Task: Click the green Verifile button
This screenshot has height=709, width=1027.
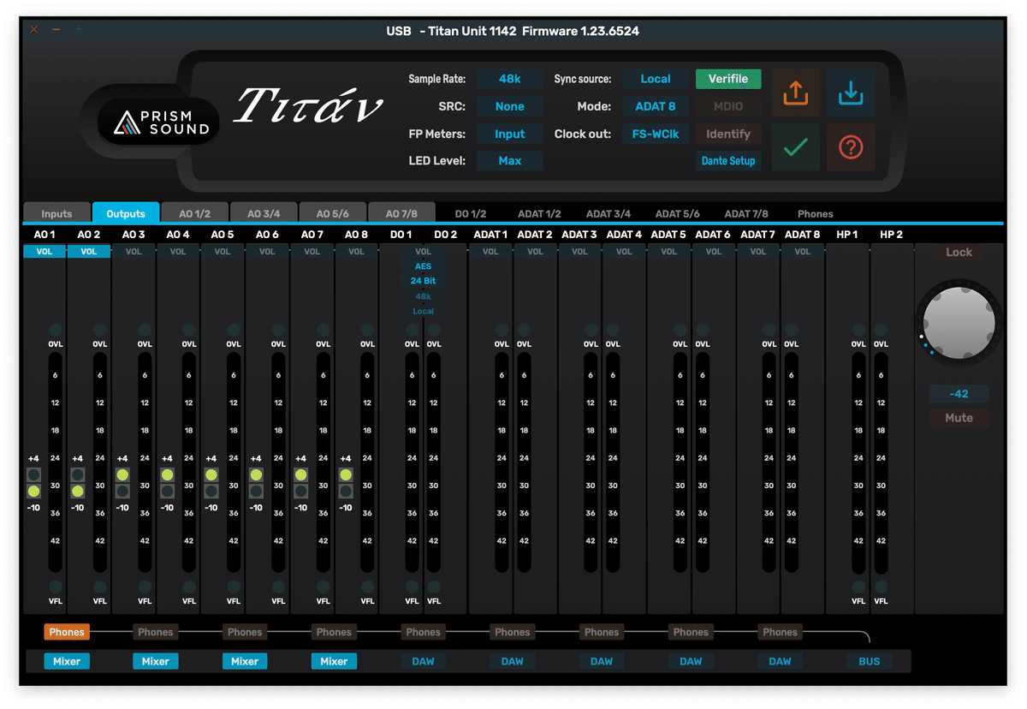Action: point(728,79)
